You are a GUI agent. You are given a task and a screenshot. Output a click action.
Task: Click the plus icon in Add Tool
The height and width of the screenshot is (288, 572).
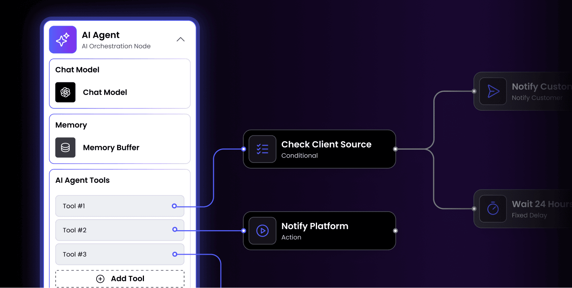click(100, 279)
